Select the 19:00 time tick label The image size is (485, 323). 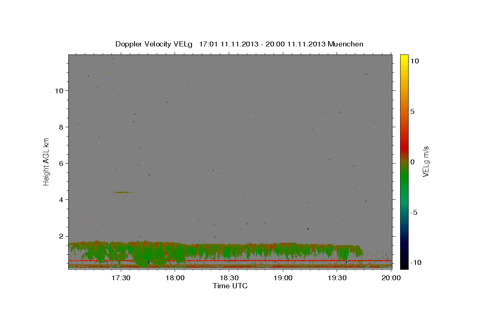pos(283,278)
